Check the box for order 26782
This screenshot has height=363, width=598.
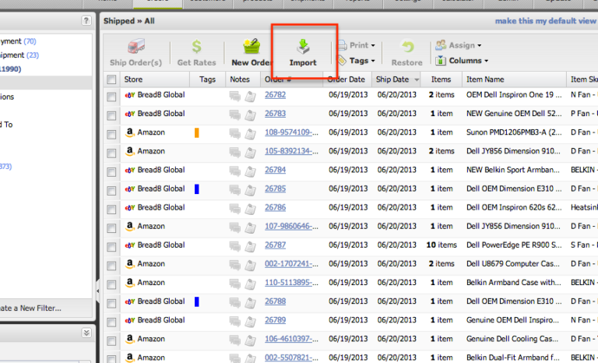coord(111,97)
